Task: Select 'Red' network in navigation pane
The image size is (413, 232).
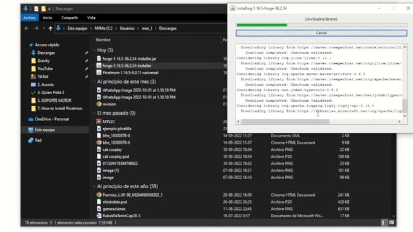Action: tap(38, 140)
